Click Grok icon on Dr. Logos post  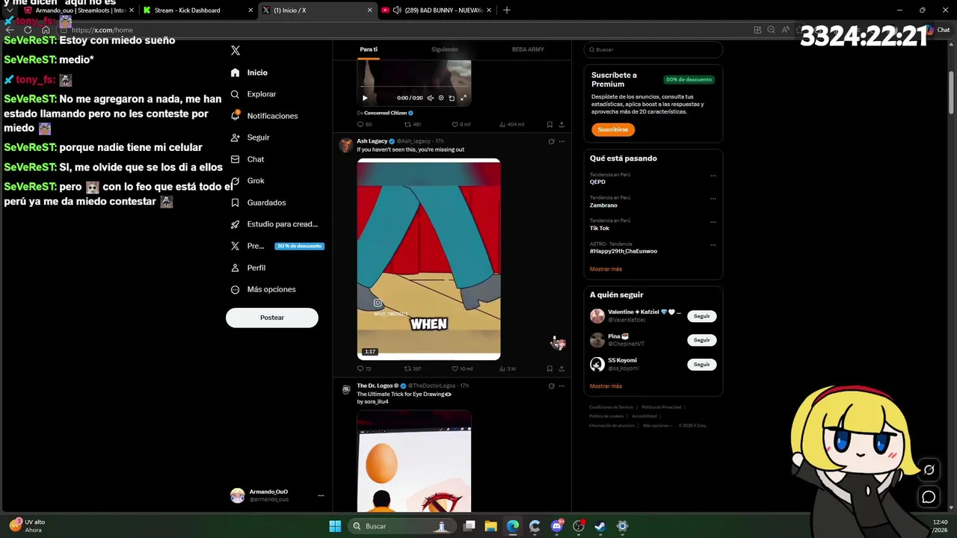[551, 386]
